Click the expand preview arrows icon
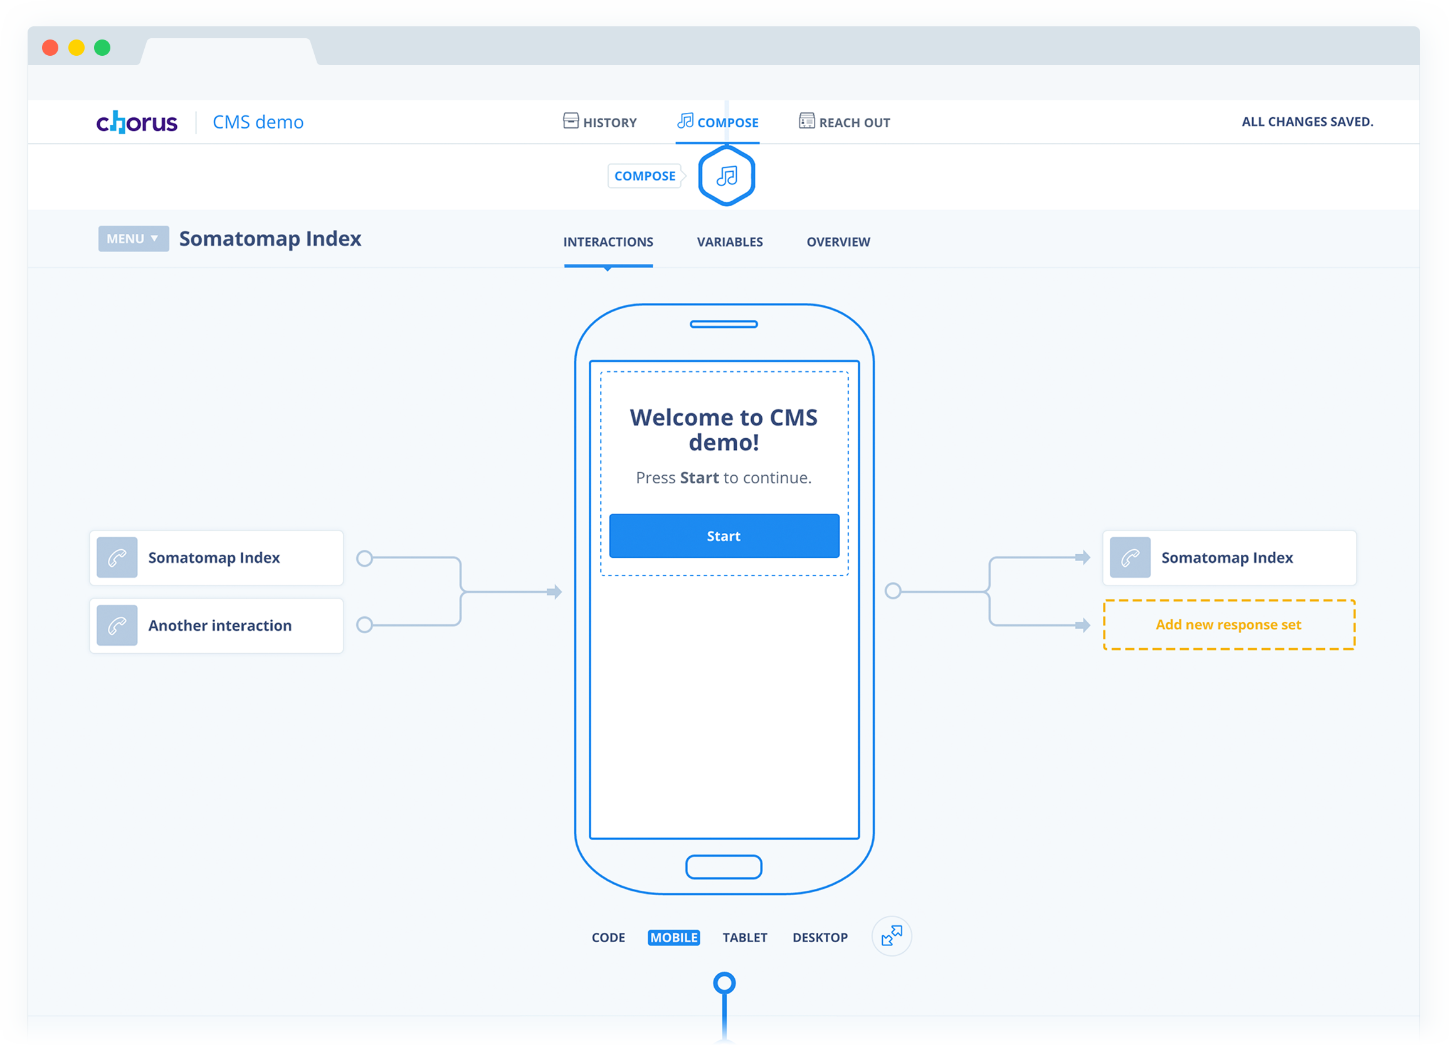This screenshot has height=1045, width=1449. point(891,936)
